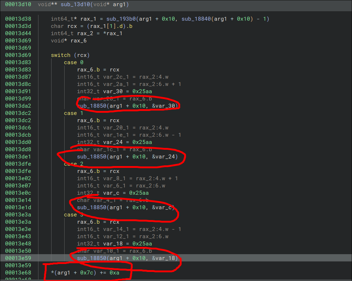Click address 00013e68 in the gutter

(18, 273)
